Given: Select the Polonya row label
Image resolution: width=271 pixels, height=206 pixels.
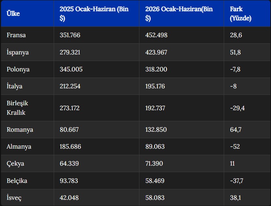Looking at the screenshot, I should click(18, 69).
